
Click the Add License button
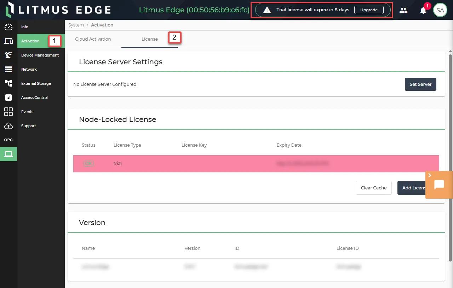point(412,188)
